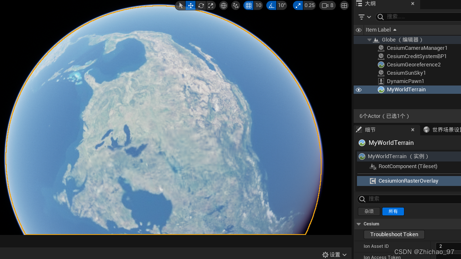The image size is (461, 259).
Task: Activate the Move (translate) tool
Action: click(191, 5)
